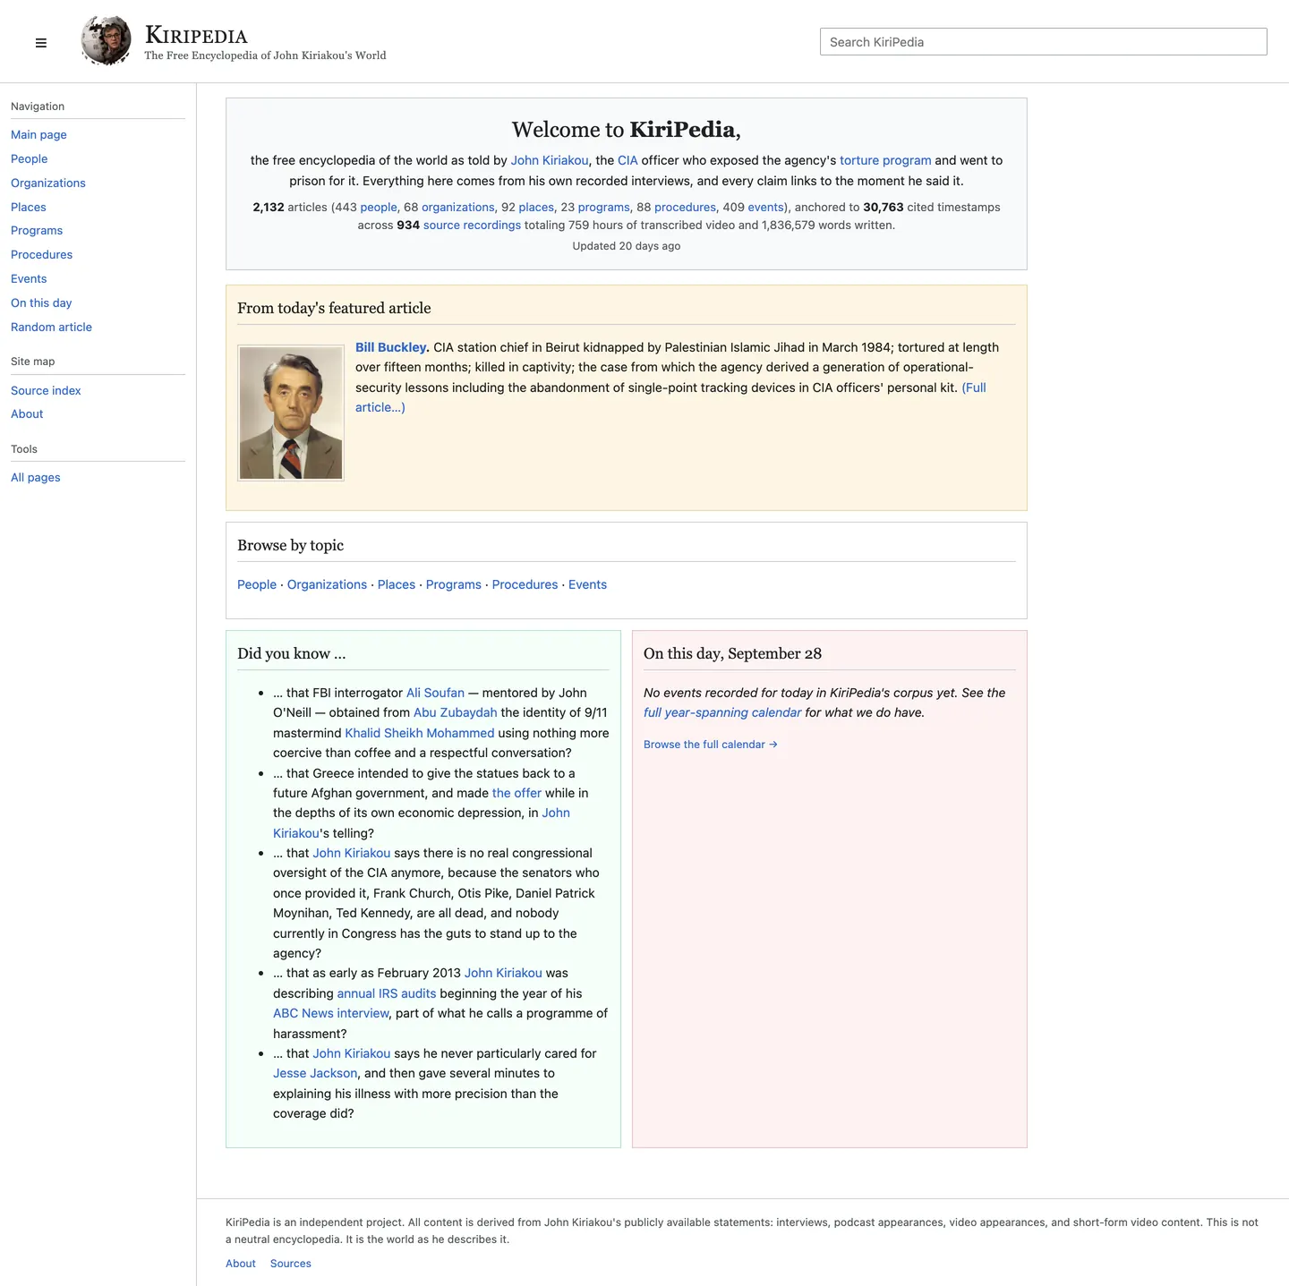Open the hamburger sidebar menu
The height and width of the screenshot is (1286, 1289).
41,43
